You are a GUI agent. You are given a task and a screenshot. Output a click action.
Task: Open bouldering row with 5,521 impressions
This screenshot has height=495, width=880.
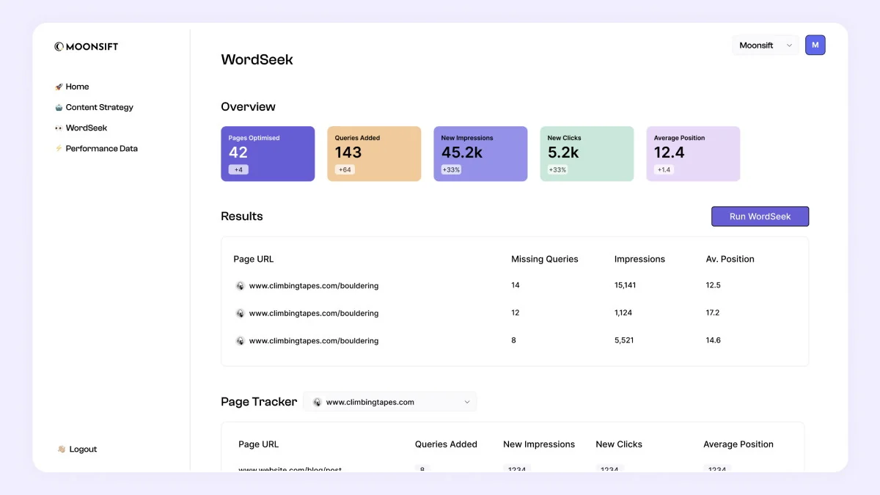(x=314, y=340)
